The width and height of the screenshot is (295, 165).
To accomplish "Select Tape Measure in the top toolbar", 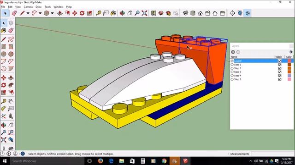I will point(98,13).
